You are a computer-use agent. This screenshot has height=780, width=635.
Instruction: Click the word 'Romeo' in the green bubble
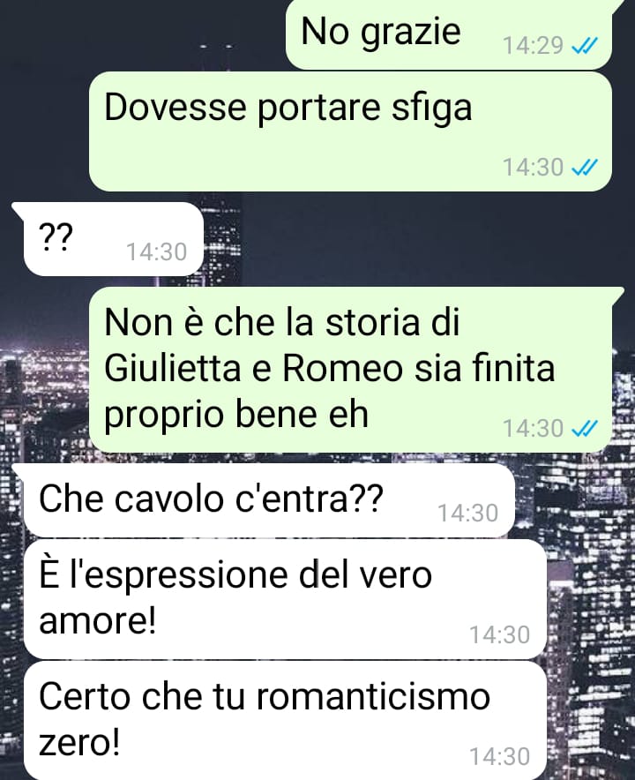click(342, 369)
